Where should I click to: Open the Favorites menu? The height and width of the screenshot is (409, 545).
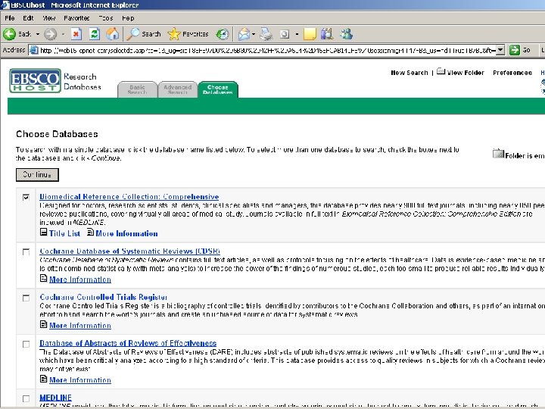point(76,18)
